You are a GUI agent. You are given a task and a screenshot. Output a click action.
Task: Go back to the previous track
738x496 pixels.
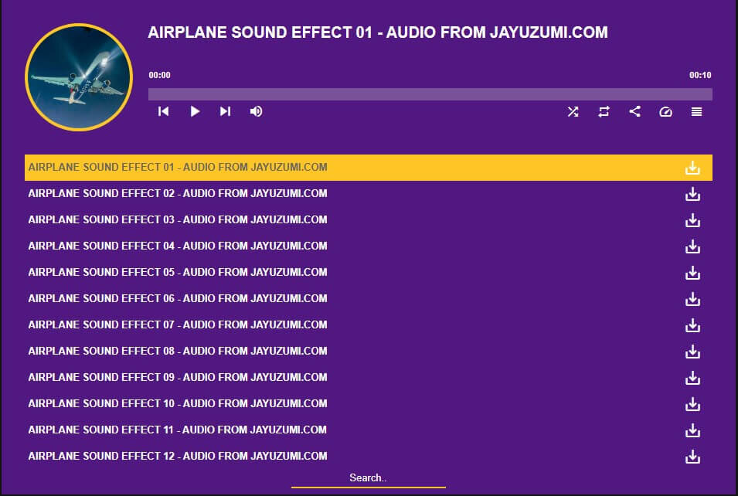click(x=163, y=111)
